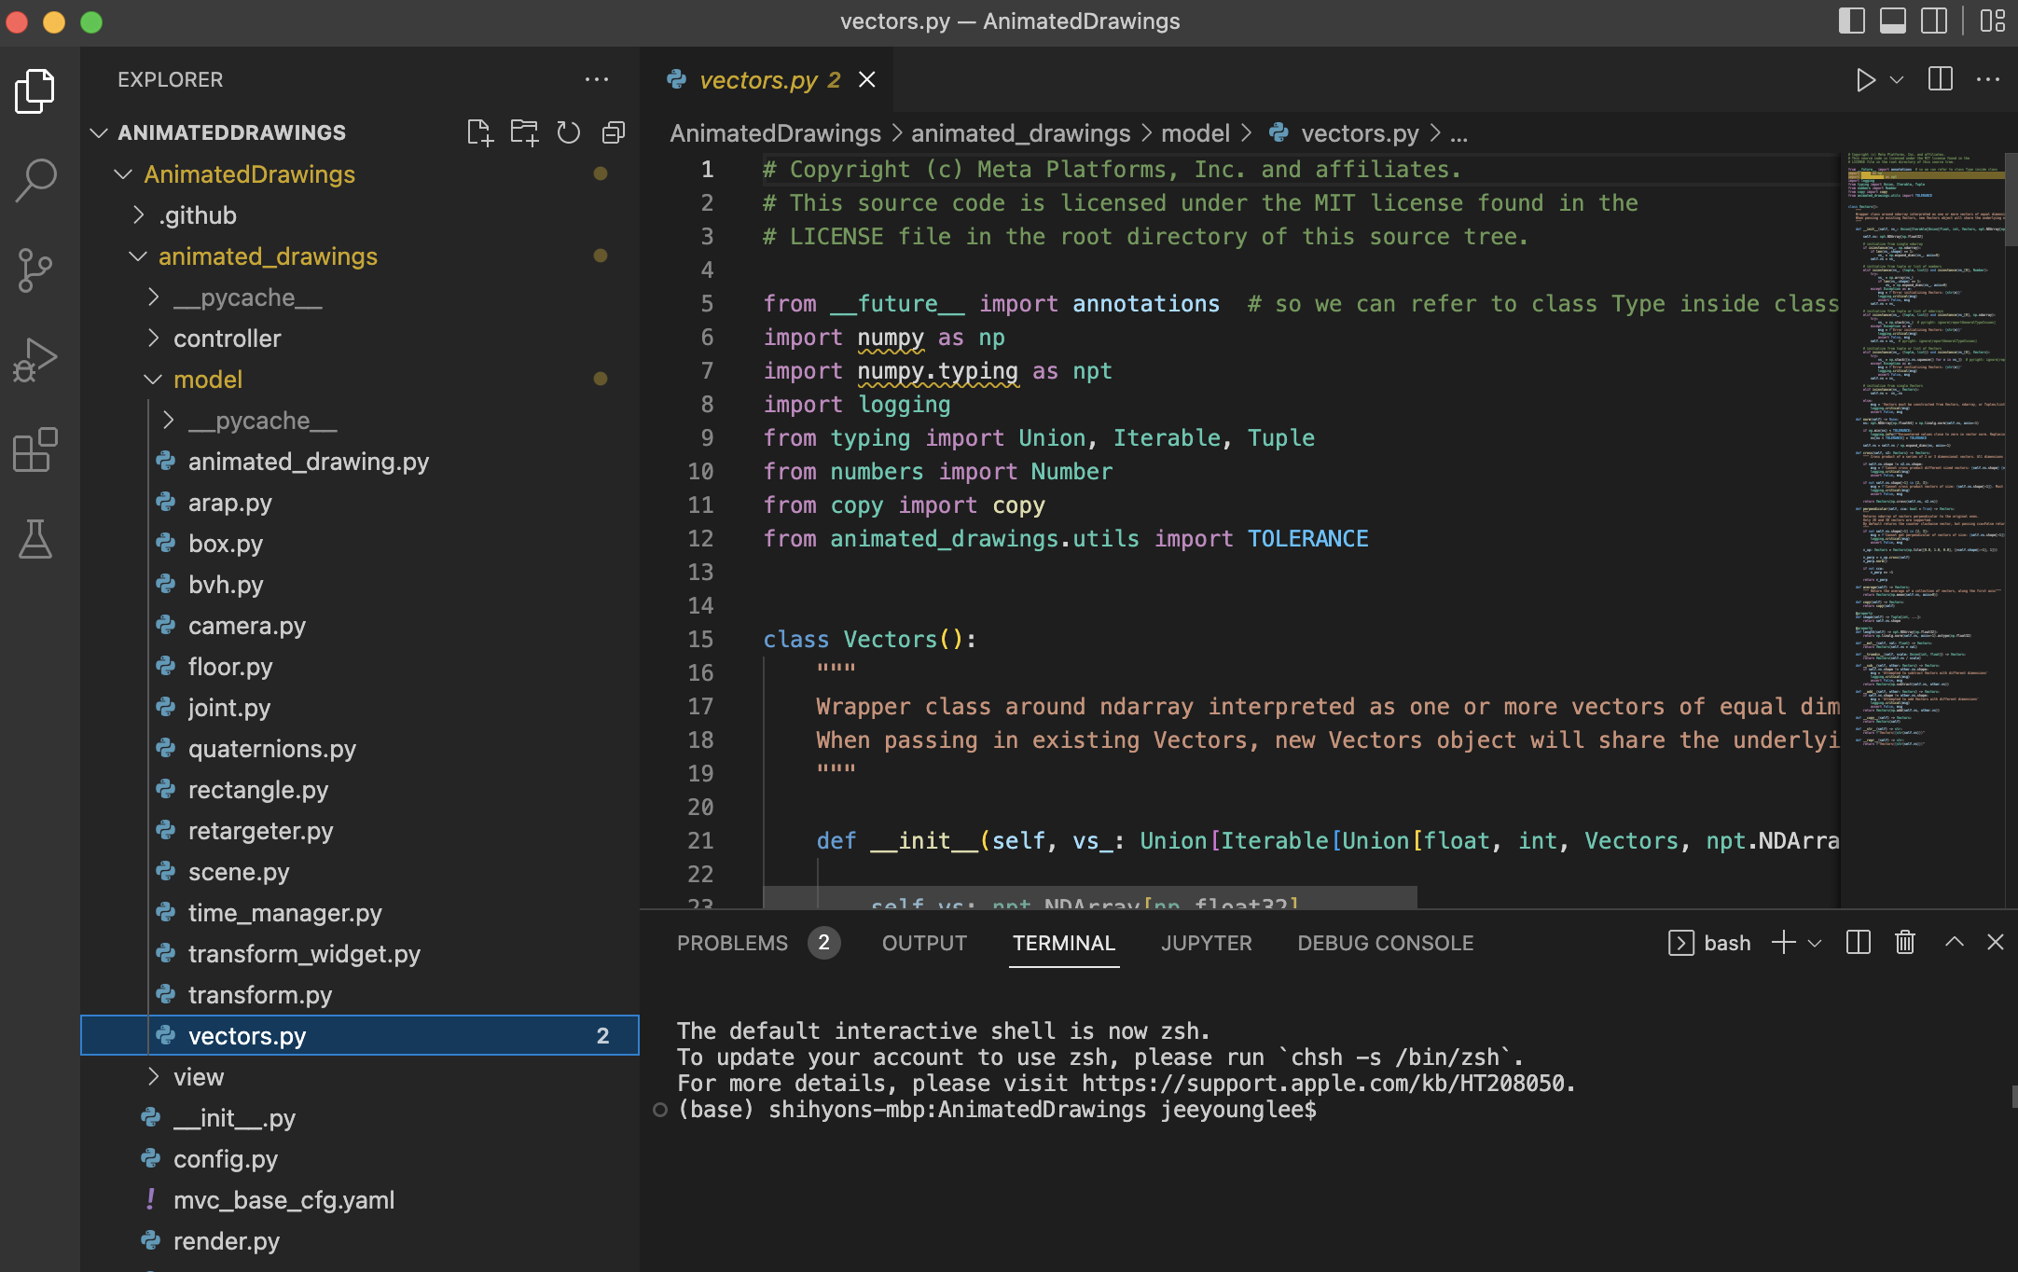Switch to DEBUG CONSOLE tab
2018x1272 pixels.
1385,943
